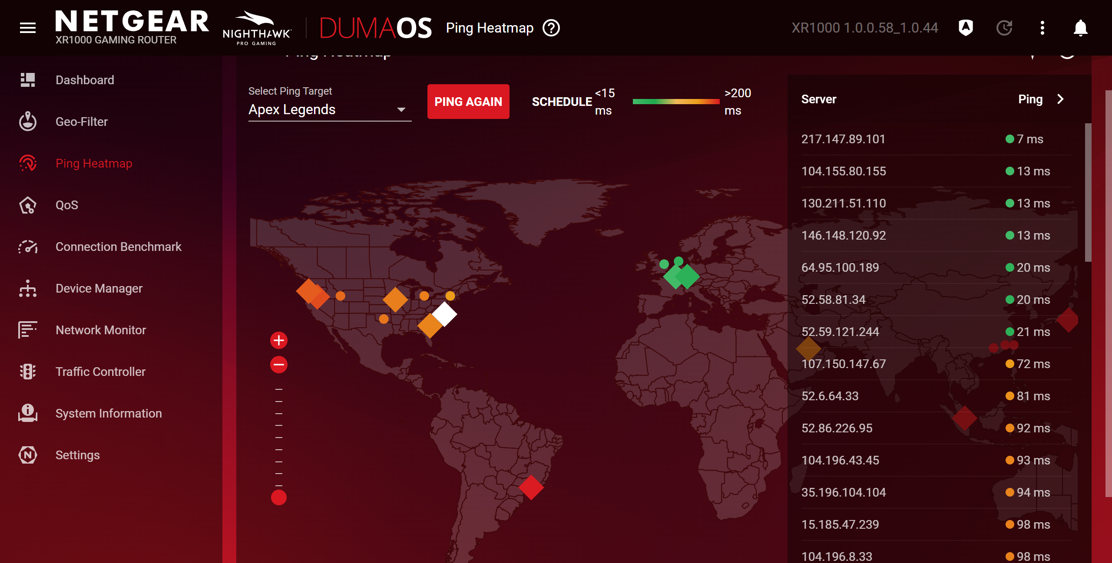1112x563 pixels.
Task: Go to Connection Benchmark page
Action: [x=118, y=247]
